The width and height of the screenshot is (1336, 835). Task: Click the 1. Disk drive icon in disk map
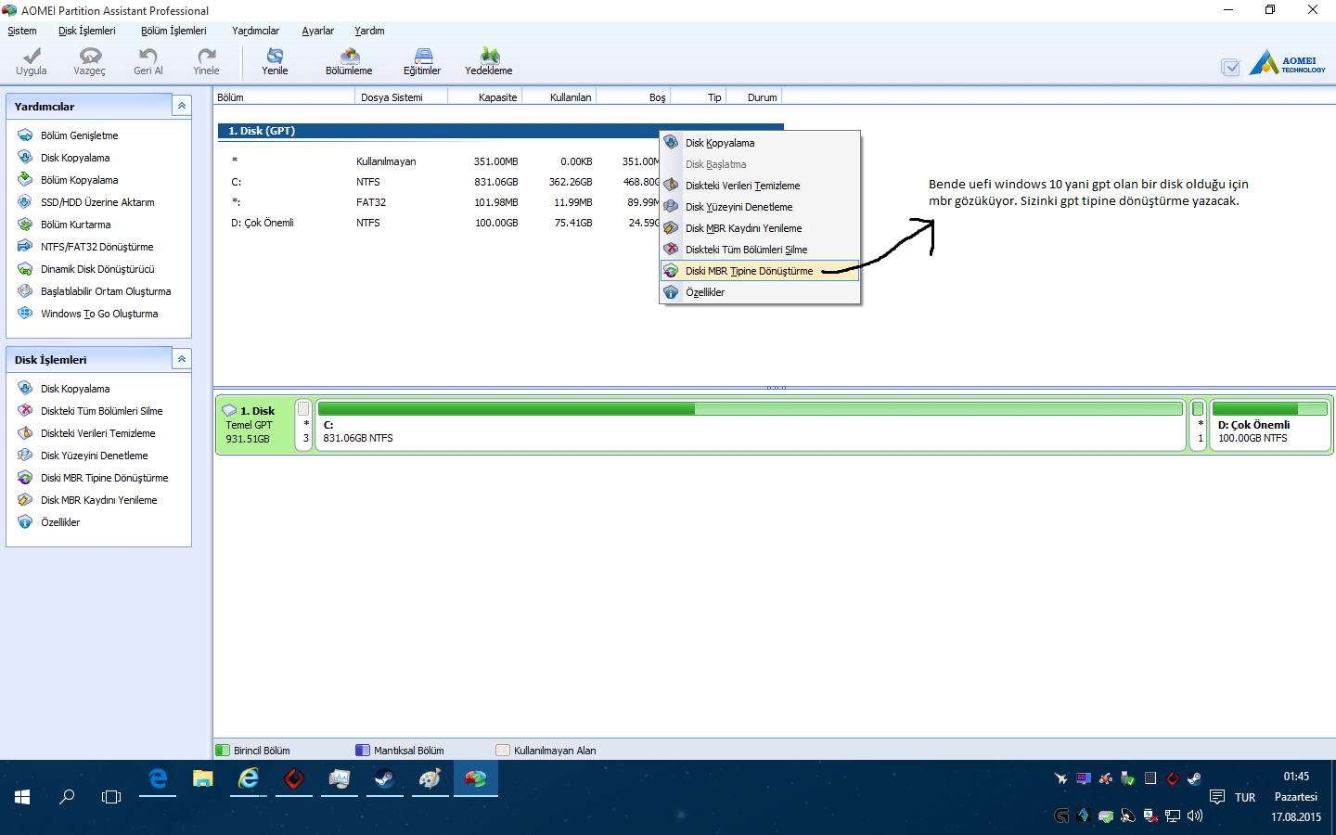pos(229,410)
